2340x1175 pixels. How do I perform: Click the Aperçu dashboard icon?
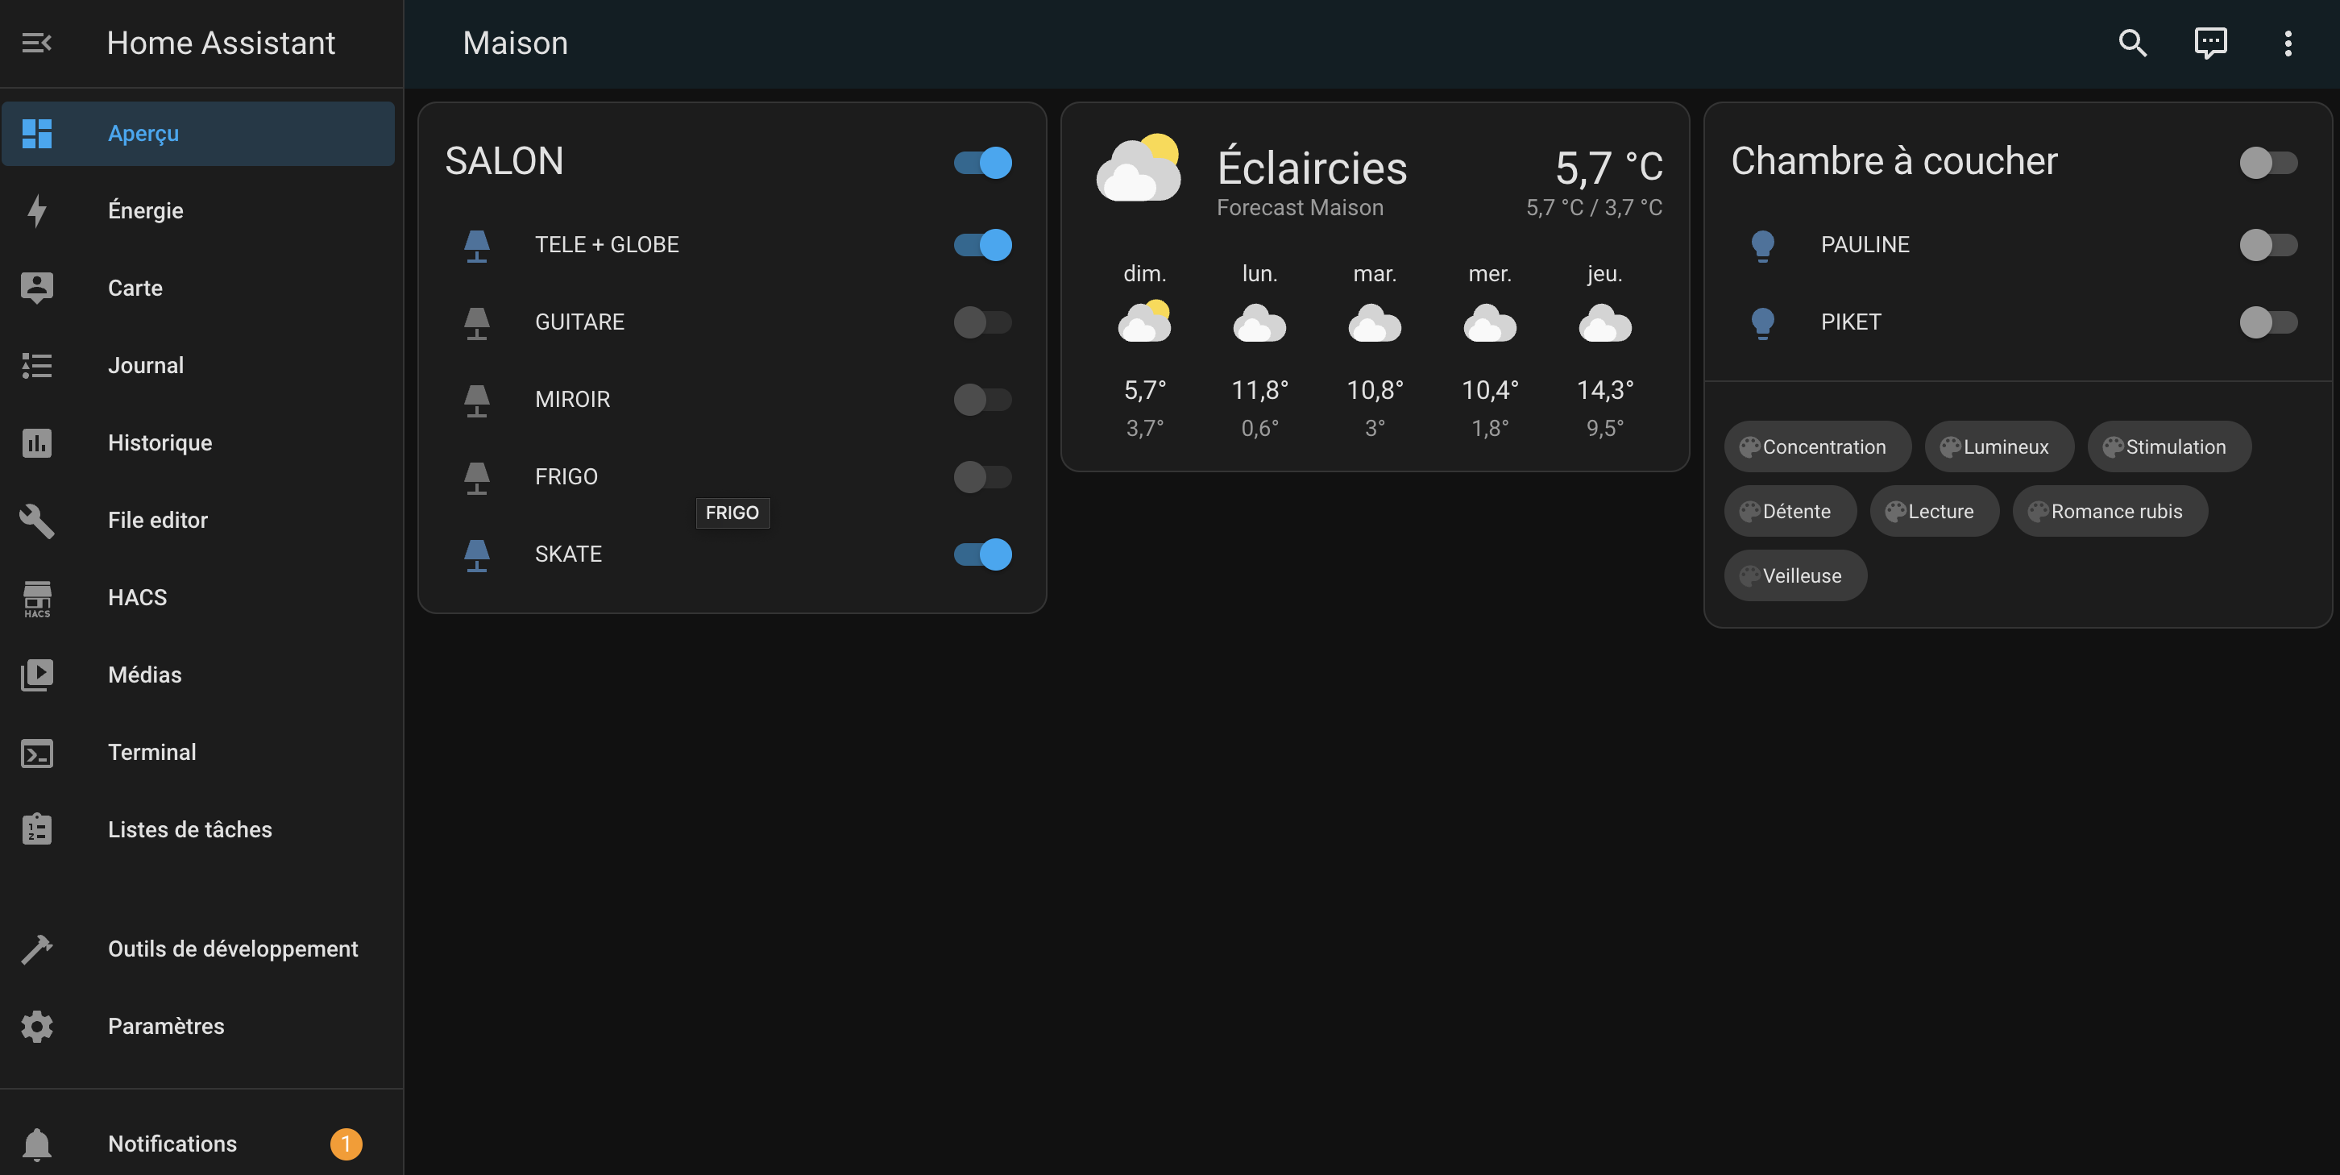[36, 134]
